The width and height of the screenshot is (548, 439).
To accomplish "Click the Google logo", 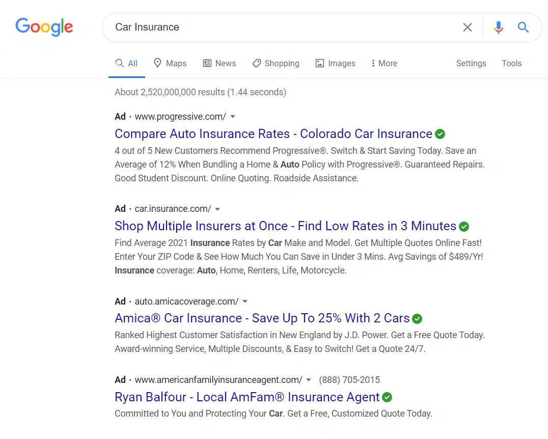I will coord(44,27).
